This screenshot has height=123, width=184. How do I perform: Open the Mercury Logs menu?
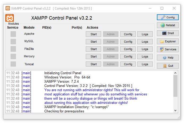(x=145, y=56)
